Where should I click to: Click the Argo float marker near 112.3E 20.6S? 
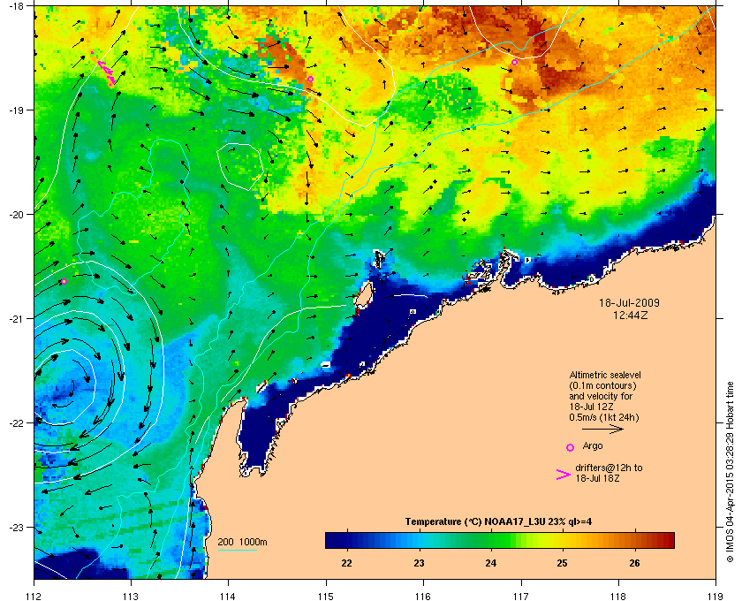click(64, 281)
